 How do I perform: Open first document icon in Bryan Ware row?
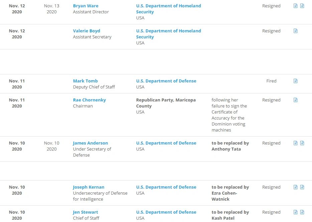295,6
